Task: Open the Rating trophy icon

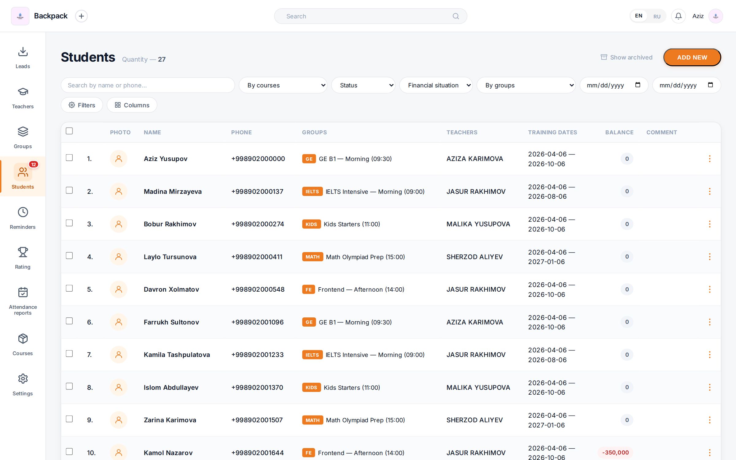Action: 23,252
